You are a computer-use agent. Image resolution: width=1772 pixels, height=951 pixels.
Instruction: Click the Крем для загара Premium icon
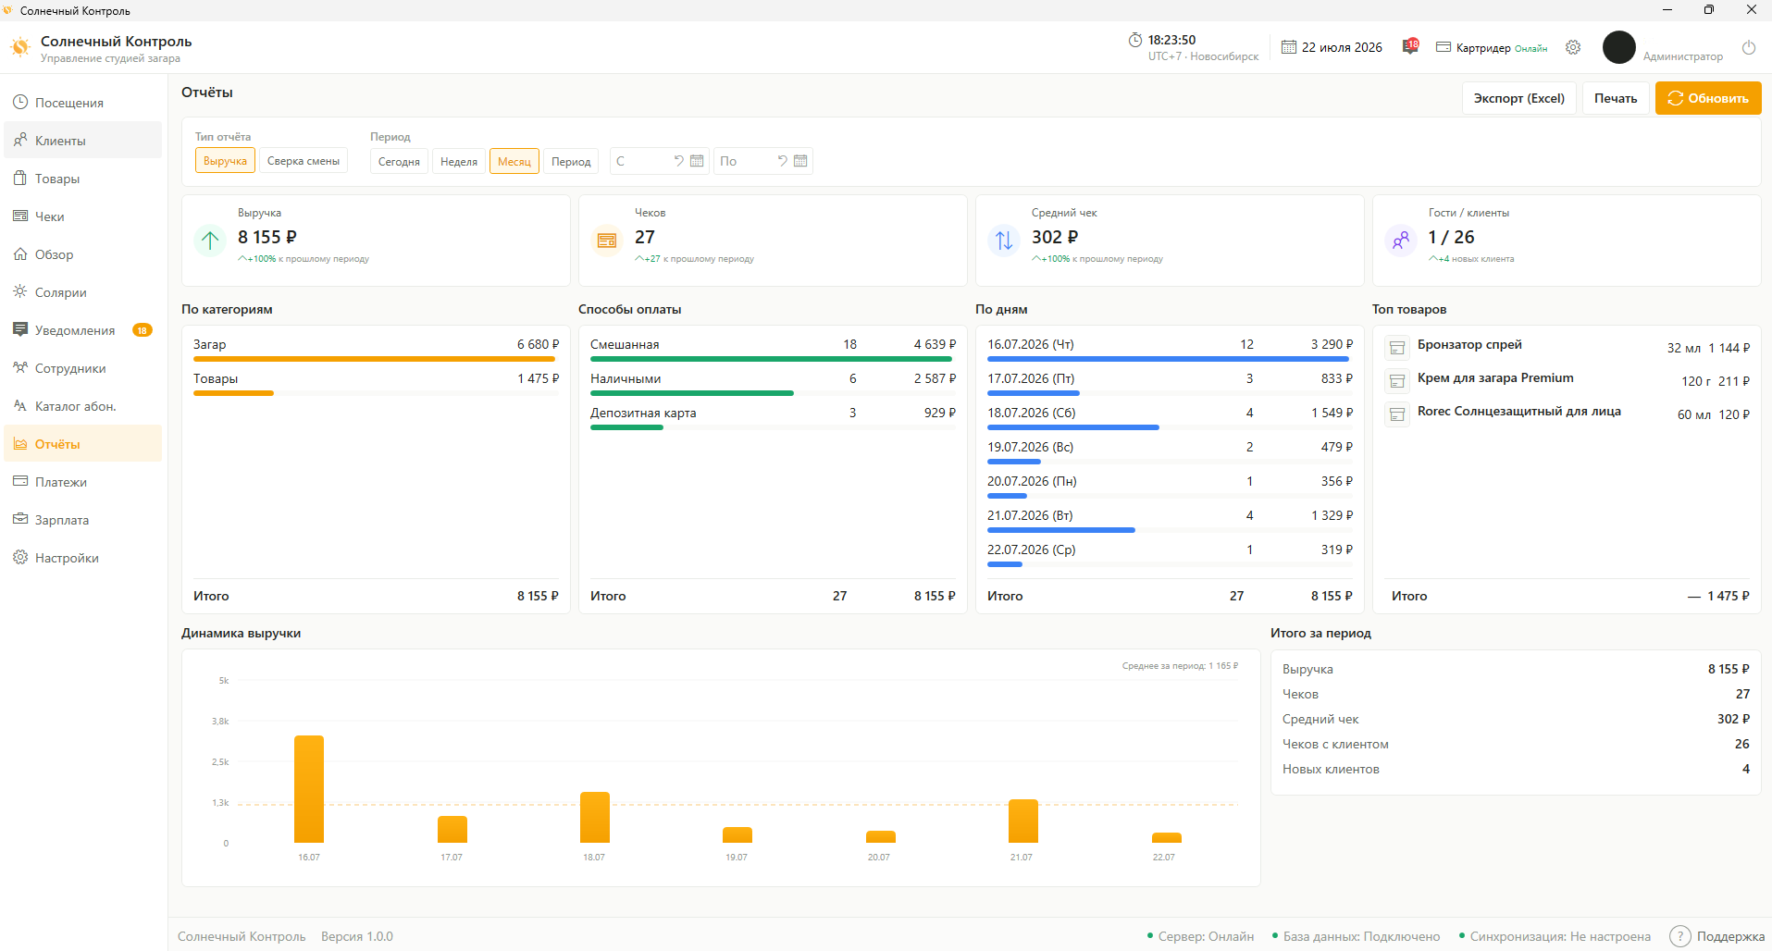1397,381
